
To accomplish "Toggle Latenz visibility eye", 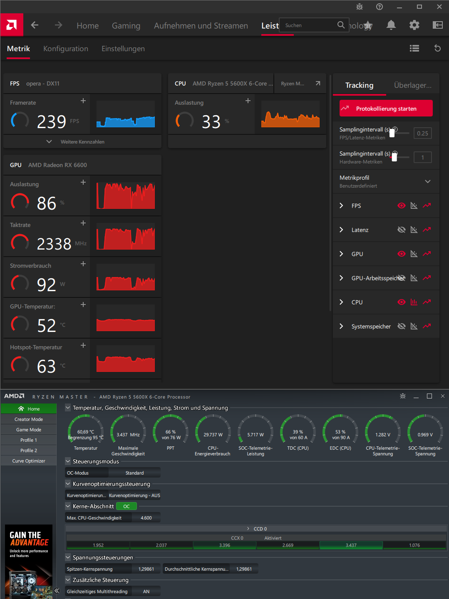I will click(402, 230).
